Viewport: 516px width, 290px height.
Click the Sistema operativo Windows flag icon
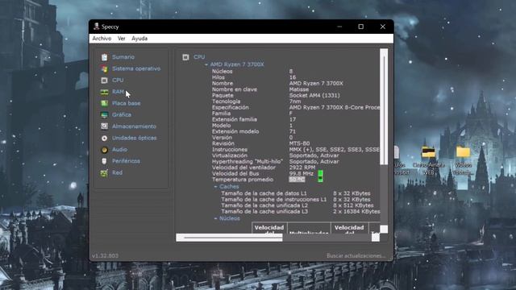104,68
